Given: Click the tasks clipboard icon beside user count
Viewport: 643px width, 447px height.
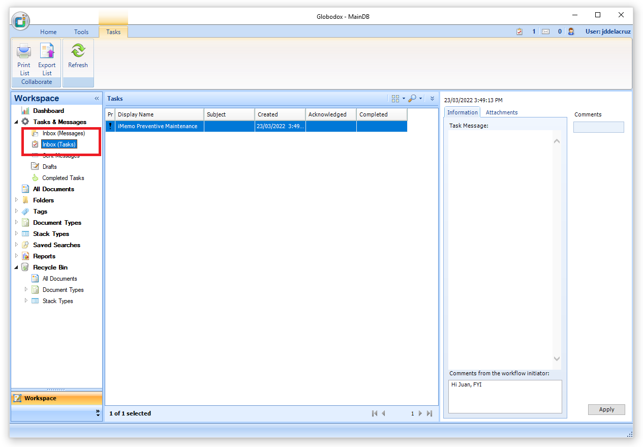Looking at the screenshot, I should [519, 32].
